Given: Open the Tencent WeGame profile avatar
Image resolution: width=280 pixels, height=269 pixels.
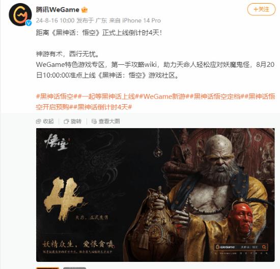Looking at the screenshot, I should [x=20, y=15].
